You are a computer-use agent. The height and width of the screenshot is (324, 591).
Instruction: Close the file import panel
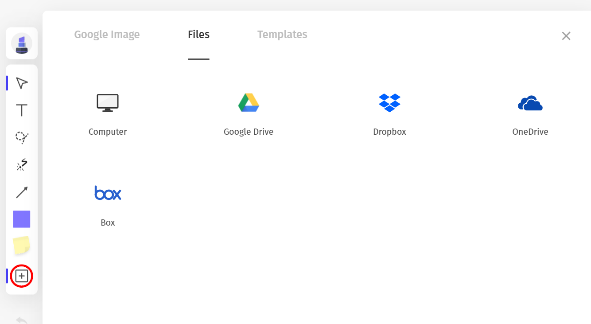(x=566, y=36)
